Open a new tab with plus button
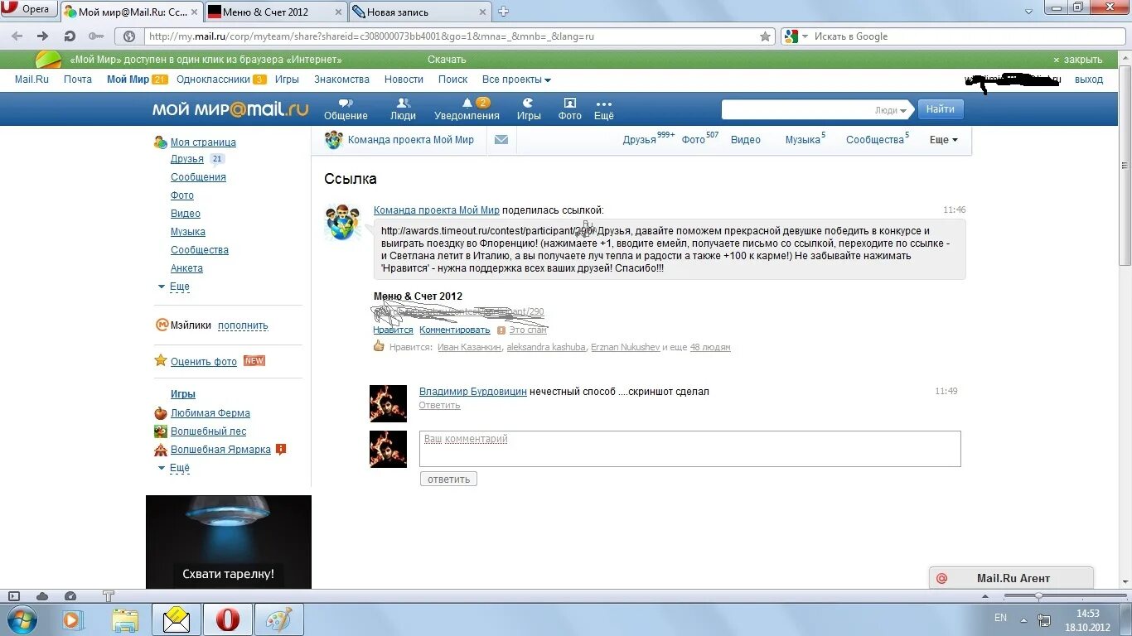Image resolution: width=1132 pixels, height=636 pixels. tap(503, 11)
